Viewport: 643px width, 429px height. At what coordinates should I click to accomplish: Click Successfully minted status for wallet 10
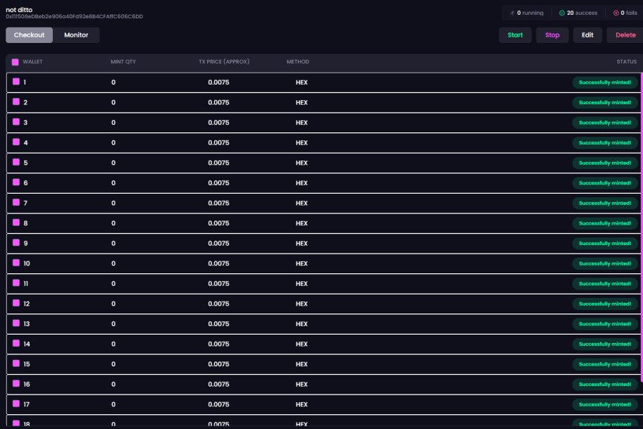(604, 263)
